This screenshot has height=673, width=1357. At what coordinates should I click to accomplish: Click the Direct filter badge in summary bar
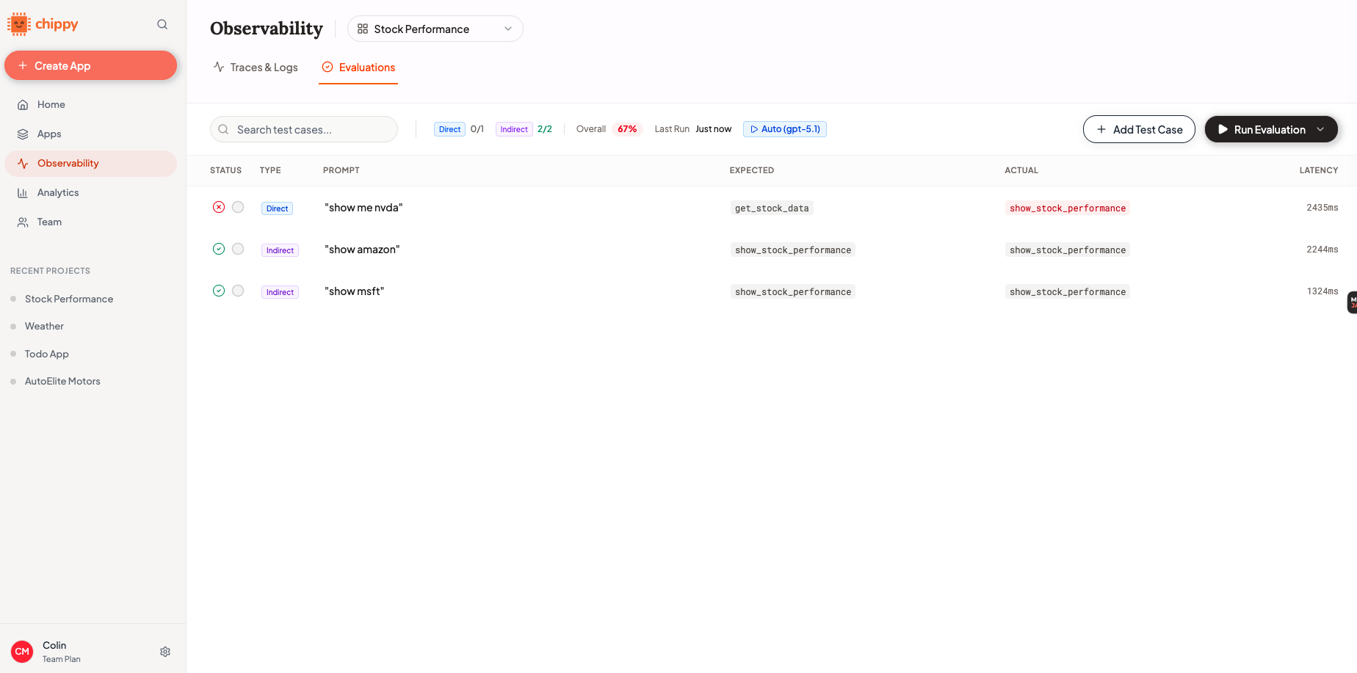(449, 129)
